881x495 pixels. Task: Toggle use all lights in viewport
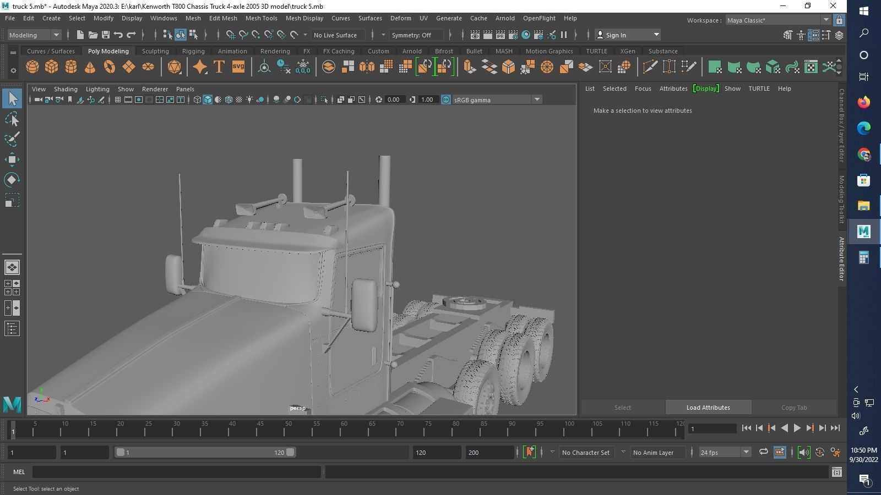click(249, 100)
